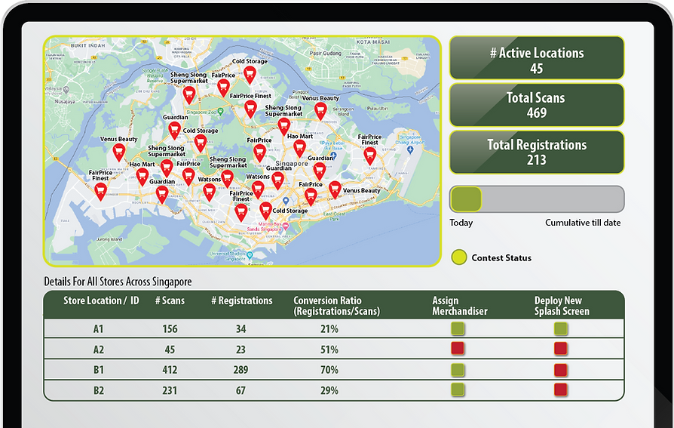Open the Sheng Siong pin above Singapore Zoo

click(x=189, y=95)
